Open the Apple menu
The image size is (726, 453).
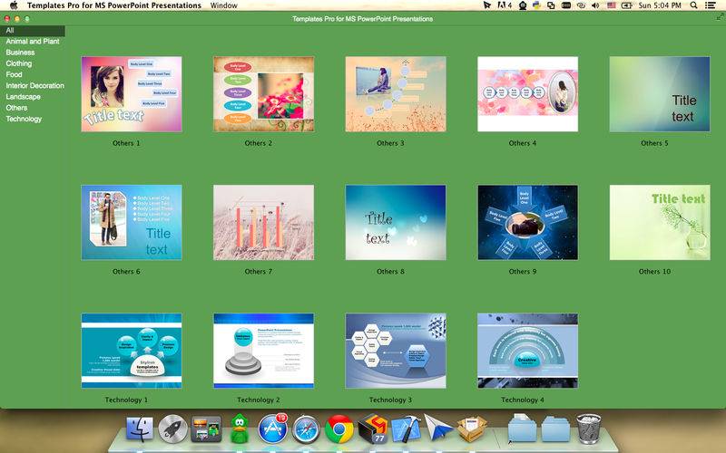(14, 5)
